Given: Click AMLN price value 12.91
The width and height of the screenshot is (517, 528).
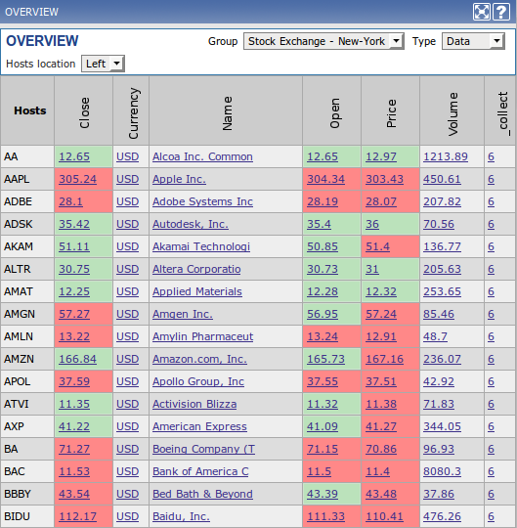Looking at the screenshot, I should (x=381, y=336).
